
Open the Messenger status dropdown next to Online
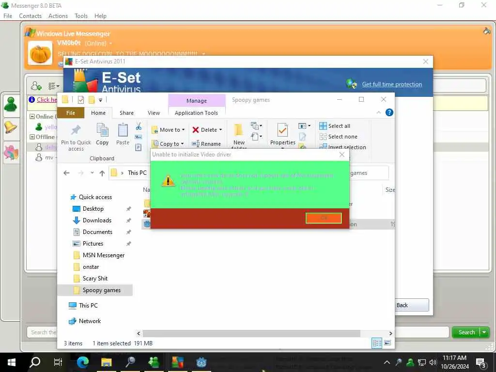coord(111,43)
